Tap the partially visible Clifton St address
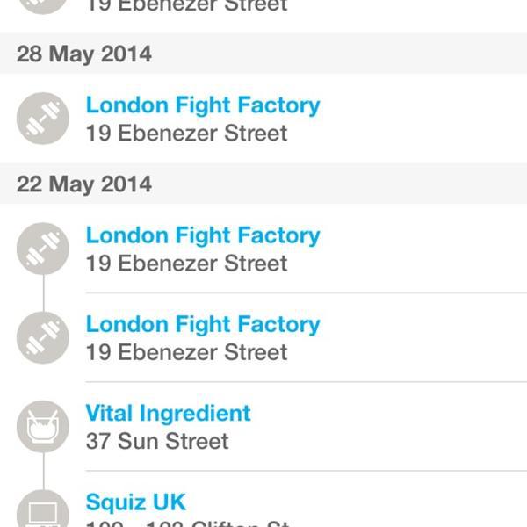Image resolution: width=527 pixels, height=527 pixels. 188,523
